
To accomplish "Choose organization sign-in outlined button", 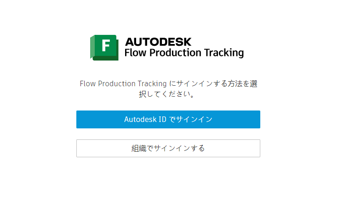I will (x=168, y=148).
